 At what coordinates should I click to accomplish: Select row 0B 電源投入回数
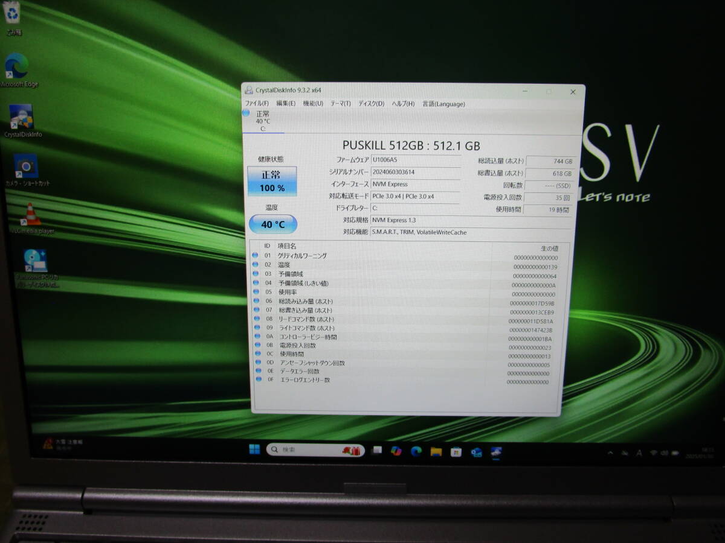[408, 346]
